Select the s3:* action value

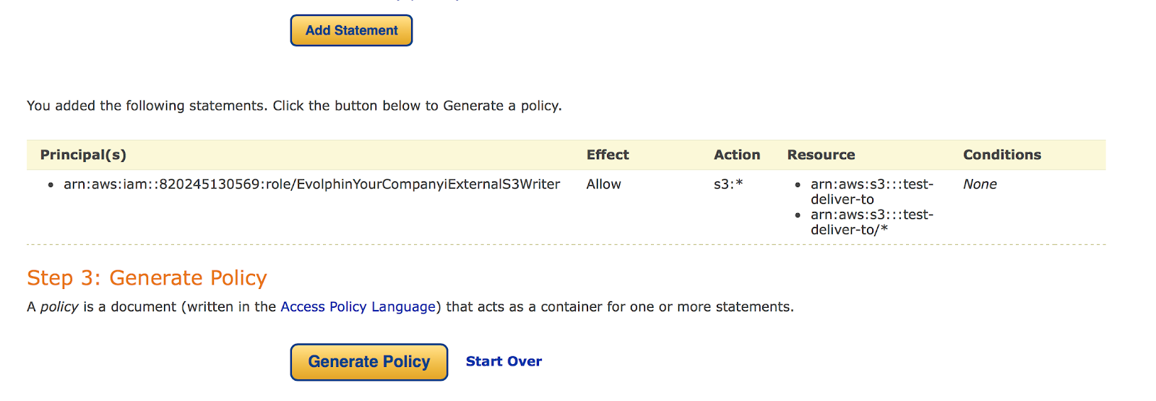point(728,184)
